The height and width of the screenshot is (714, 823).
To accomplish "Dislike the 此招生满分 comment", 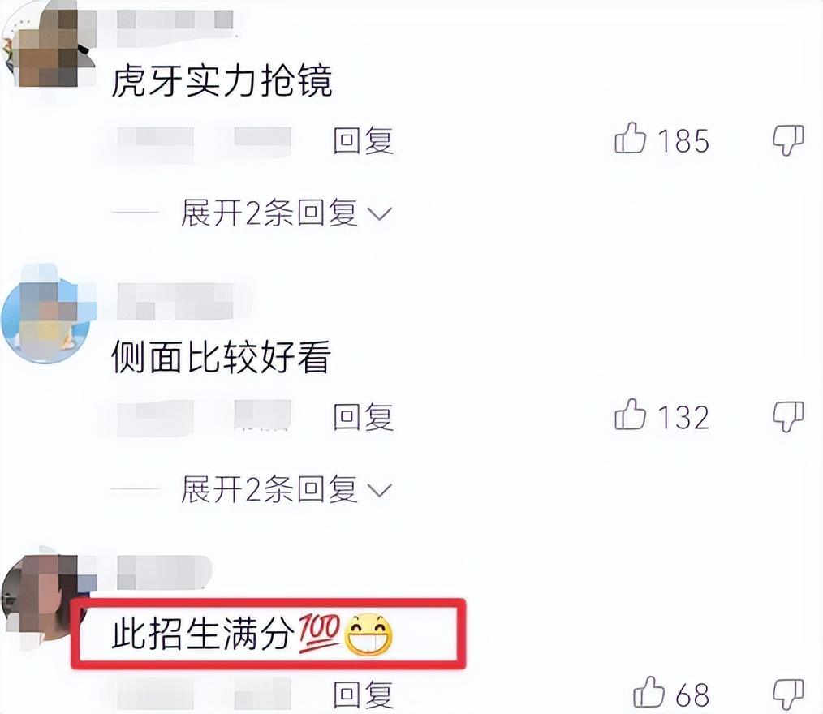I will click(788, 694).
